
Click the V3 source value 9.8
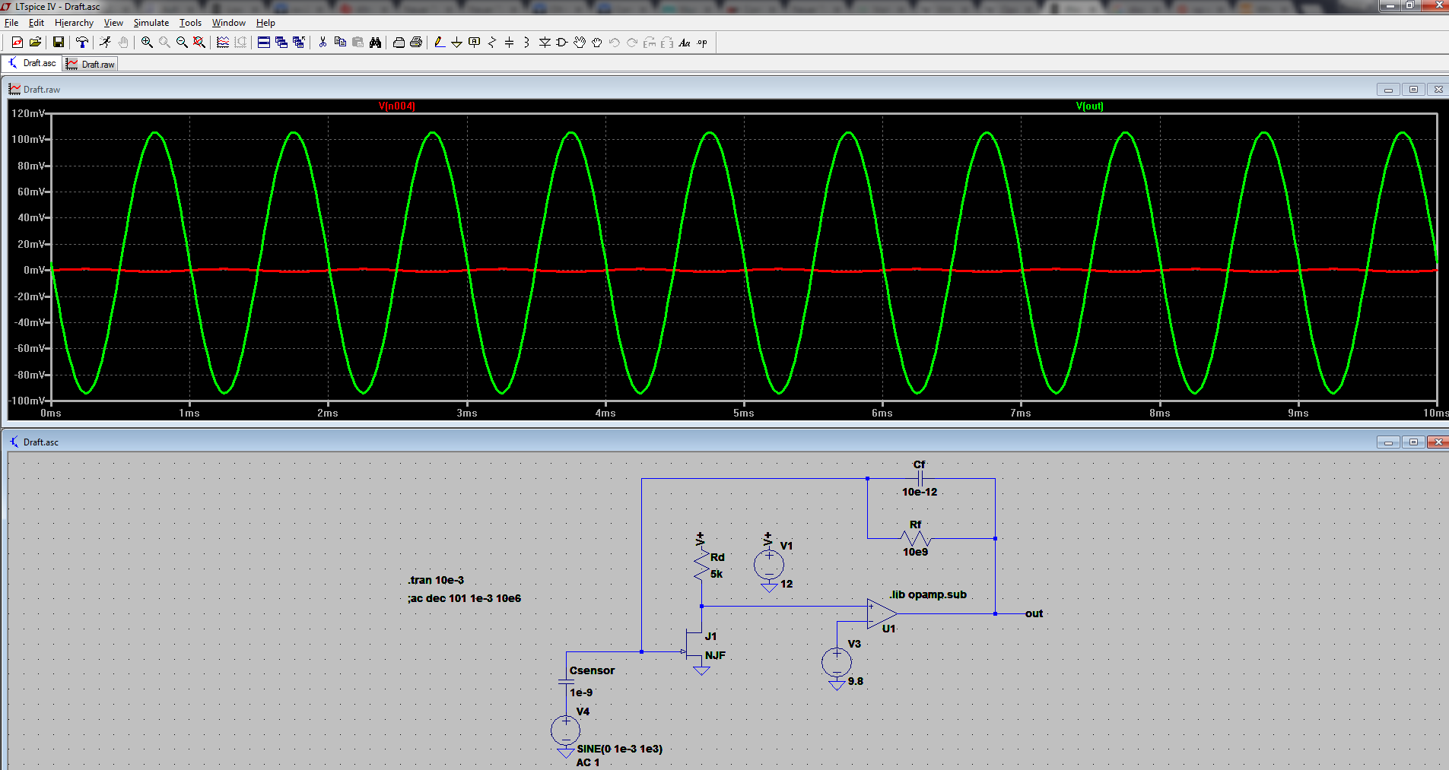(856, 681)
